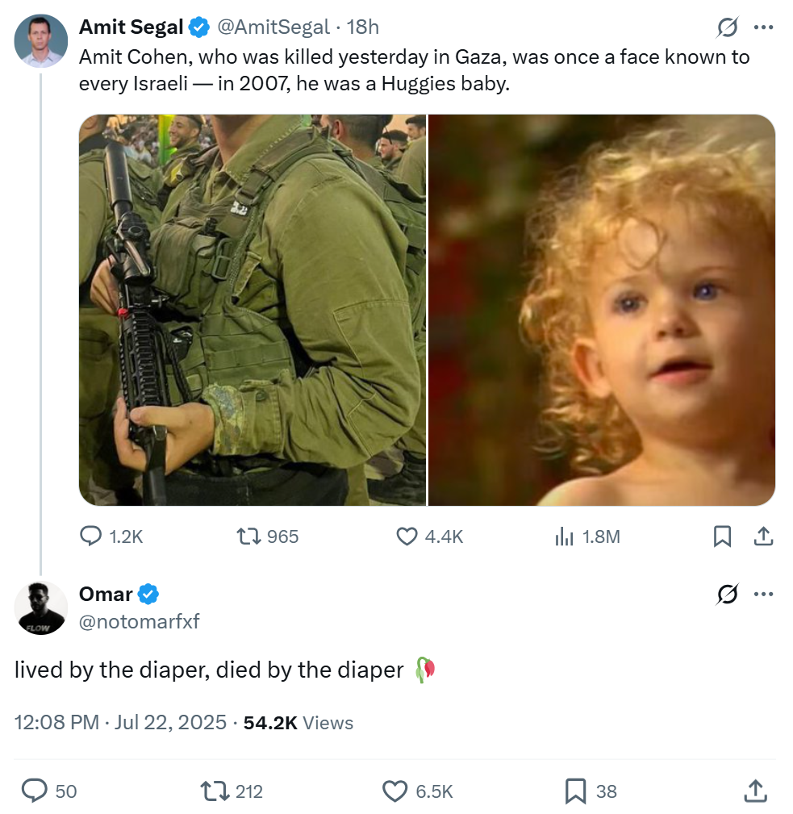Open the curly-haired baby photo
Viewport: 793px width, 814px height.
[x=602, y=310]
